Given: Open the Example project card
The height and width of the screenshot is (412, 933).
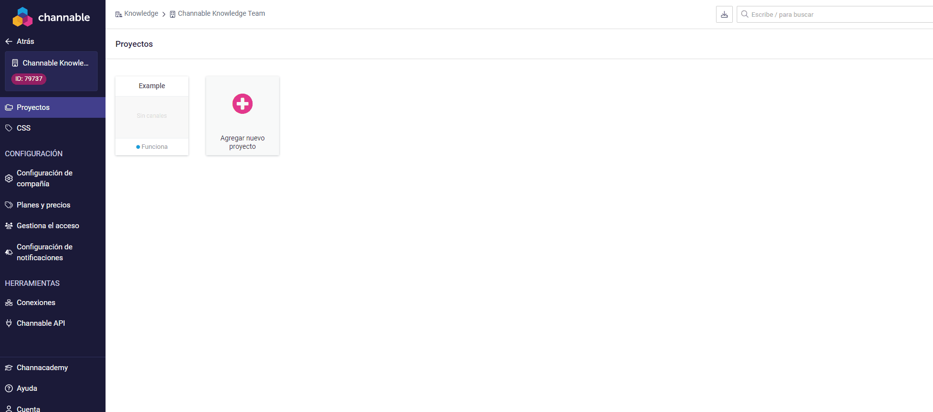Looking at the screenshot, I should pyautogui.click(x=152, y=116).
